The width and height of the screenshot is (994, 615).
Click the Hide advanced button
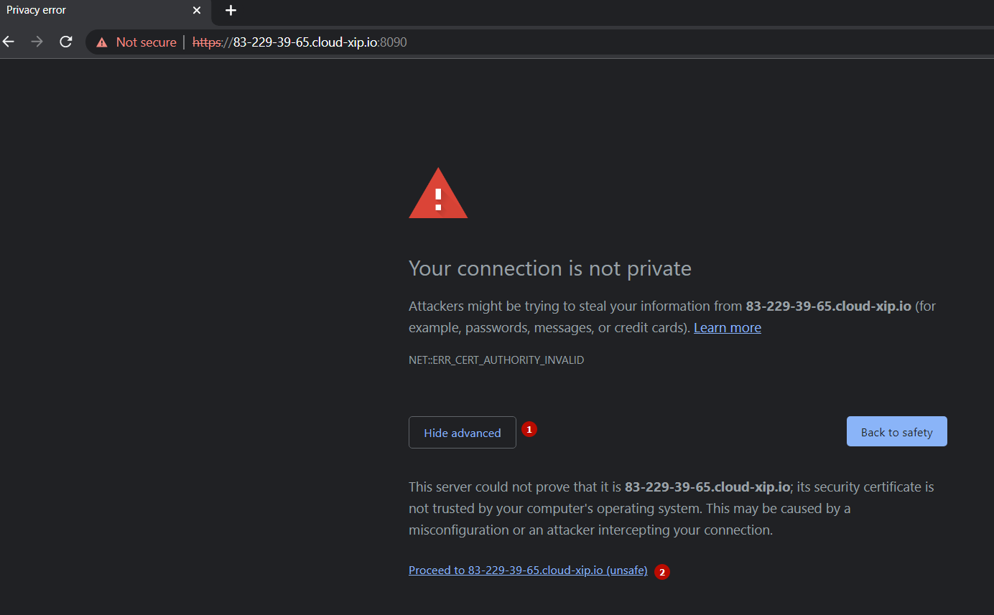pyautogui.click(x=462, y=432)
